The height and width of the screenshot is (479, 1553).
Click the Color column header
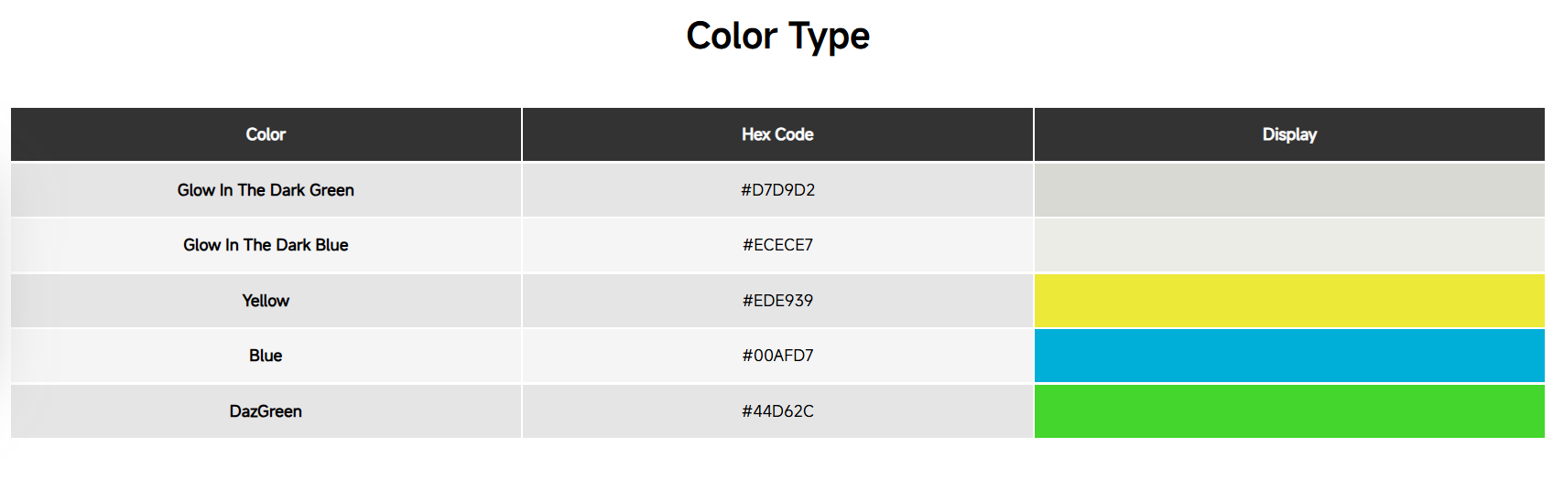pyautogui.click(x=266, y=134)
